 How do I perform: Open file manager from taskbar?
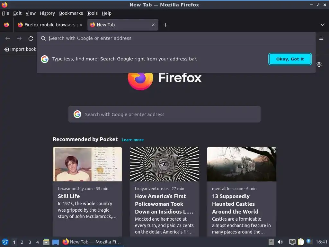click(x=46, y=242)
